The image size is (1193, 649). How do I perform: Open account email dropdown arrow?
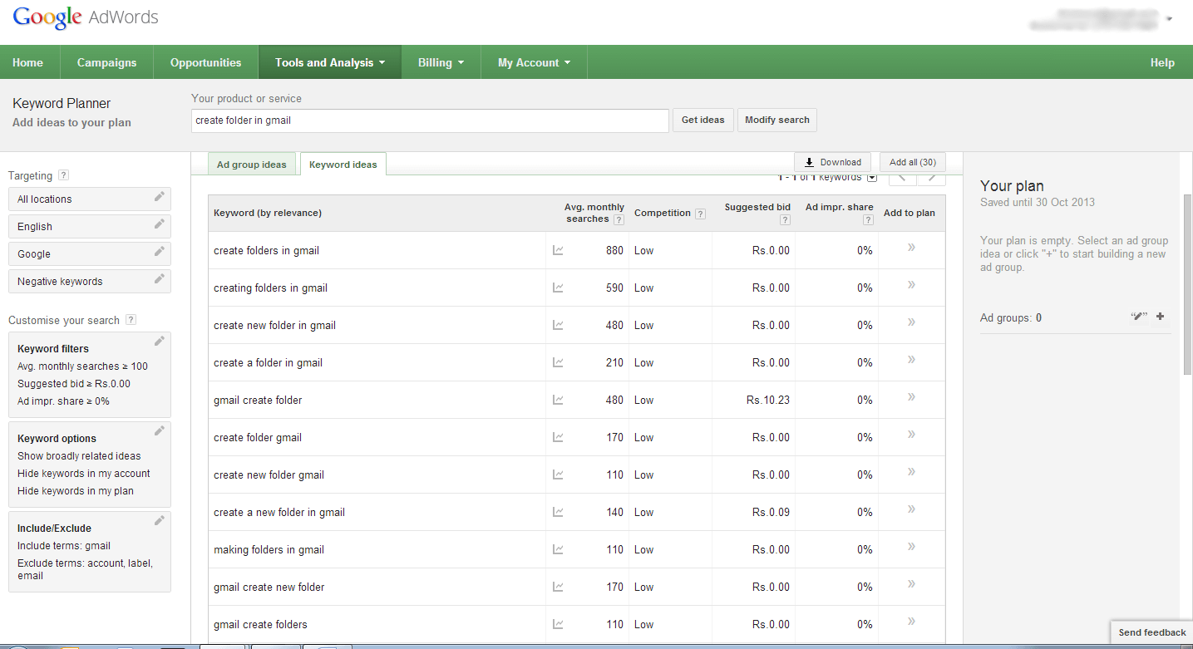click(1169, 18)
